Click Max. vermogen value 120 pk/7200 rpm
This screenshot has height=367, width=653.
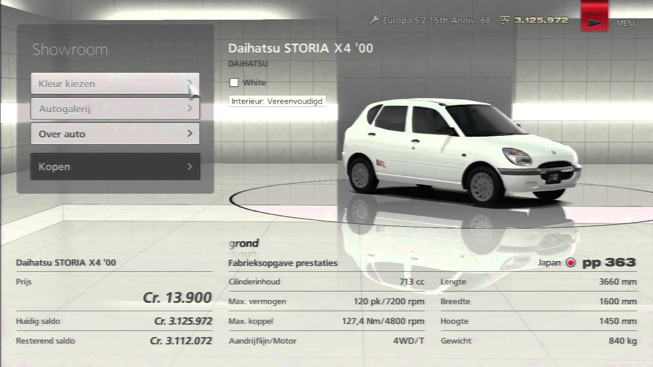[389, 301]
